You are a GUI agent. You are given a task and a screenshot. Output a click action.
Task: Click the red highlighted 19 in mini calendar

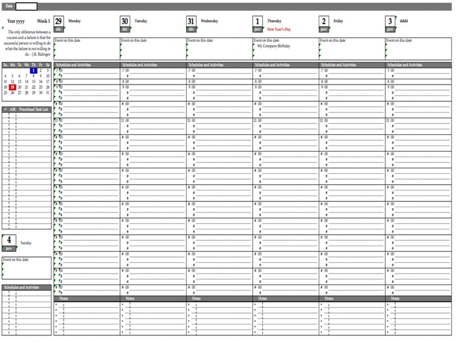12,87
